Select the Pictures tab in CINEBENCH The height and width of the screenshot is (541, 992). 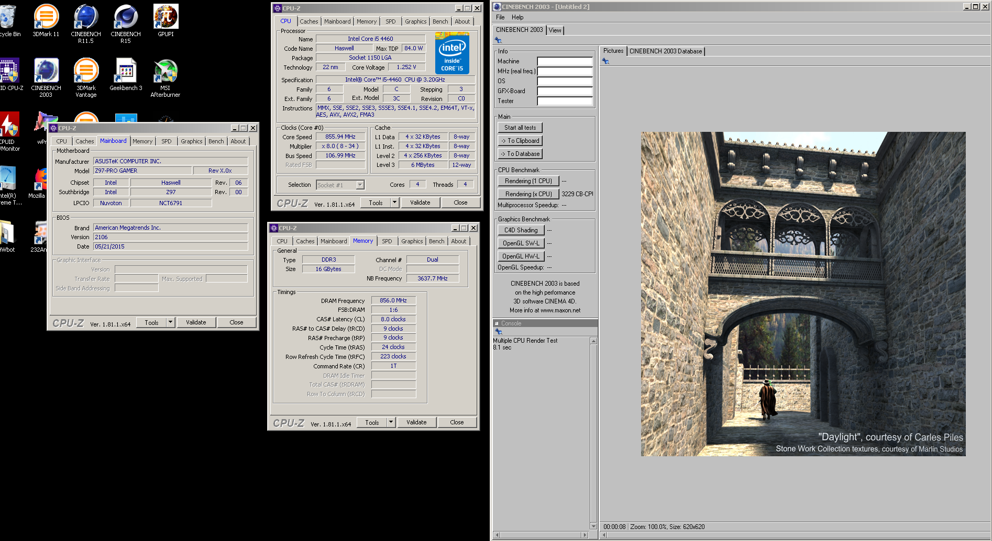[613, 51]
